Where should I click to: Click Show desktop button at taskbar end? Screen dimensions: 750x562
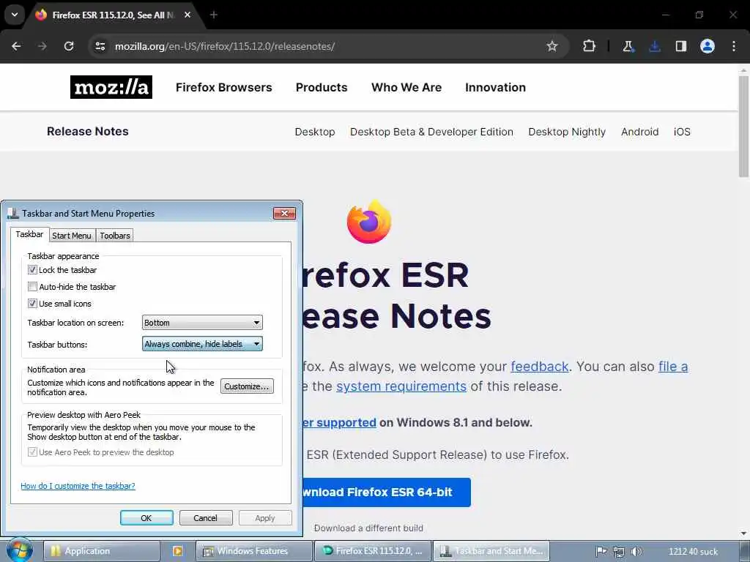[x=744, y=551]
